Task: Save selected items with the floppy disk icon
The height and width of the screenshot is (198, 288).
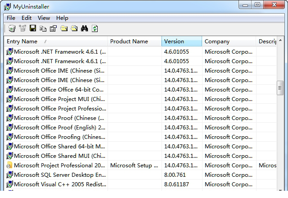Action: pyautogui.click(x=33, y=28)
